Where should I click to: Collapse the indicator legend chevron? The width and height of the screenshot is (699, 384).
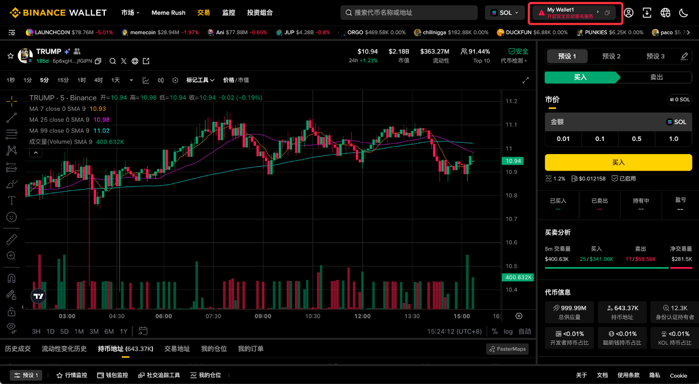36,152
